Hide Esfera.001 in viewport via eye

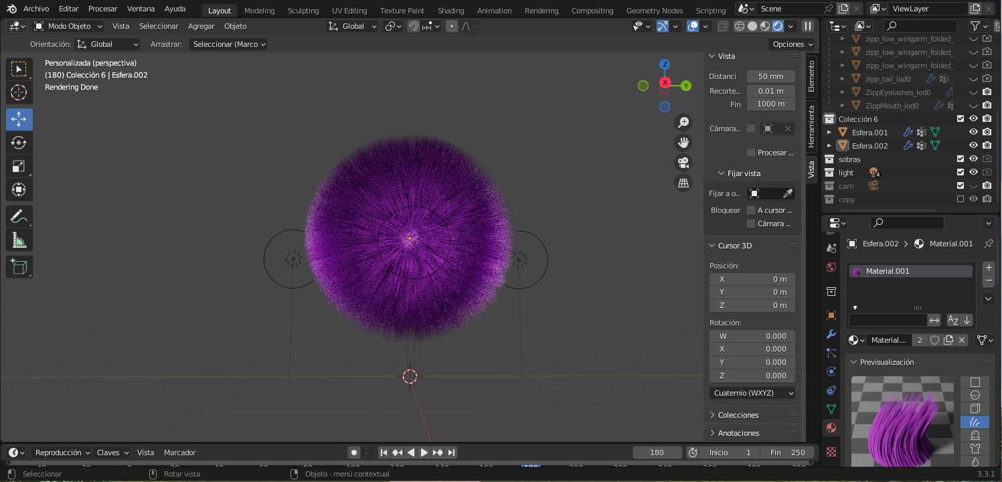click(x=974, y=133)
